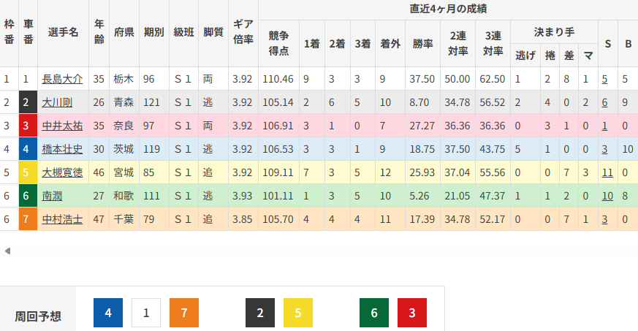Viewport: 638px width, 331px height.
Task: Select the 橋本壮史 rider name link
Action: pyautogui.click(x=62, y=149)
